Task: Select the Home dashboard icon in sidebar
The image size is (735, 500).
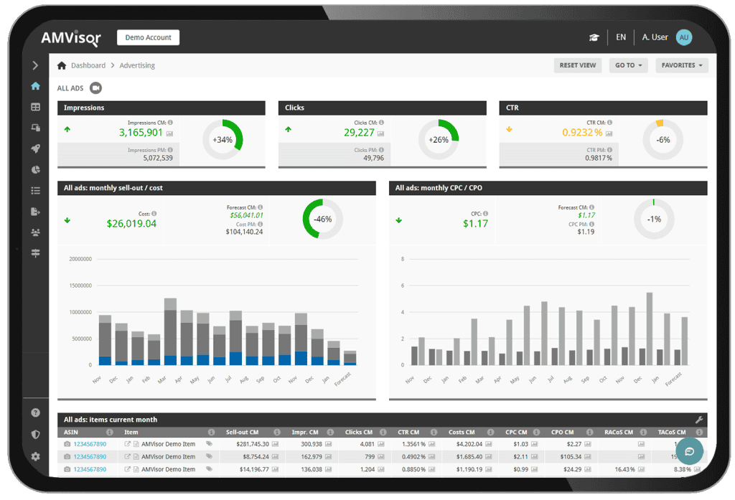Action: [35, 85]
